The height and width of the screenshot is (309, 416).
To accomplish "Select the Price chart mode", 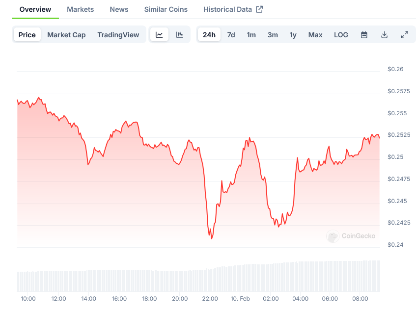I will 27,35.
